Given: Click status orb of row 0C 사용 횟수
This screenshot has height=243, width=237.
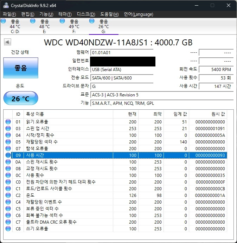Looking at the screenshot, I should (x=8, y=175).
